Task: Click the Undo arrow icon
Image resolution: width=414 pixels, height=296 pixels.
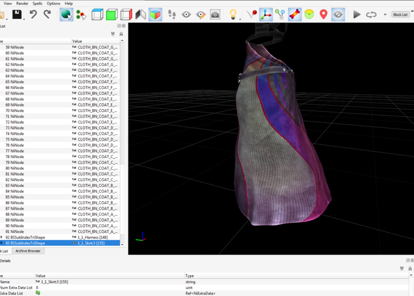Action: (x=33, y=14)
